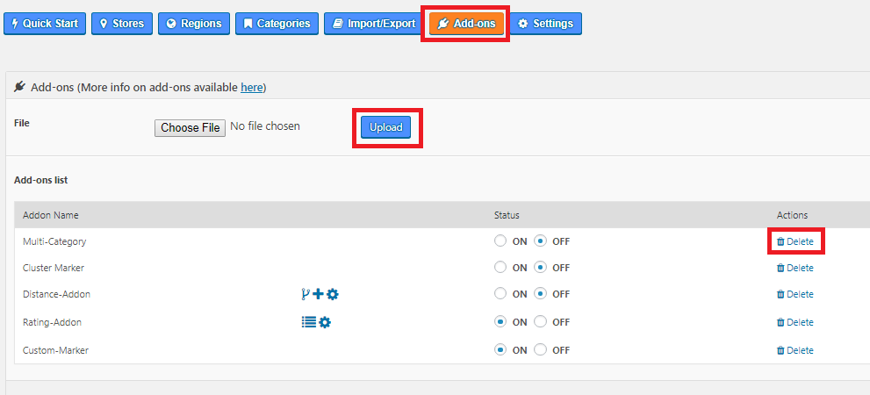The image size is (870, 395).
Task: Switch Custom-Marker status to OFF
Action: pyautogui.click(x=540, y=350)
